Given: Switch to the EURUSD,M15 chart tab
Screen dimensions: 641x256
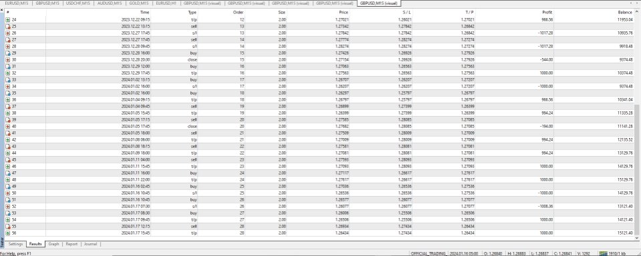Looking at the screenshot, I should click(x=16, y=3).
